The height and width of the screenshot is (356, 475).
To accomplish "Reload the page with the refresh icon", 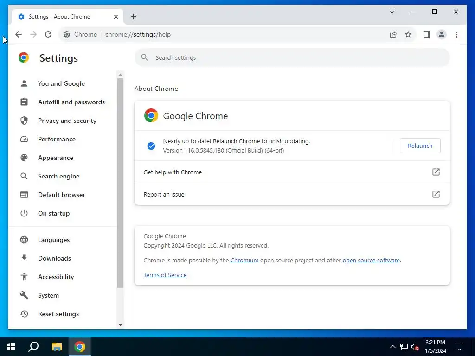I will point(48,34).
